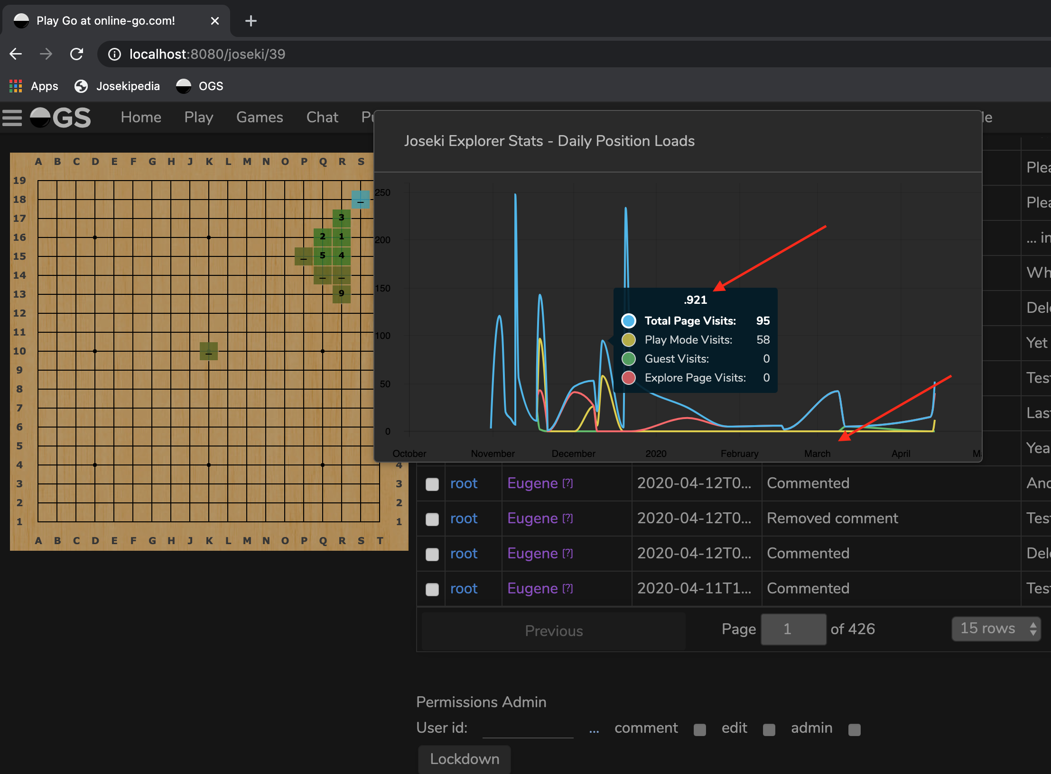Check the 2020-04-11 Commented row checkbox
The height and width of the screenshot is (774, 1051).
pyautogui.click(x=432, y=590)
